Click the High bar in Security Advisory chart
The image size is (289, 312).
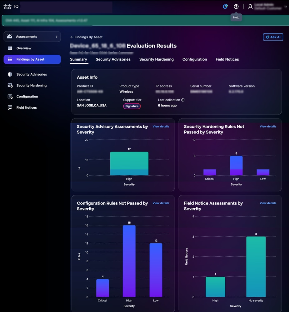(129, 164)
